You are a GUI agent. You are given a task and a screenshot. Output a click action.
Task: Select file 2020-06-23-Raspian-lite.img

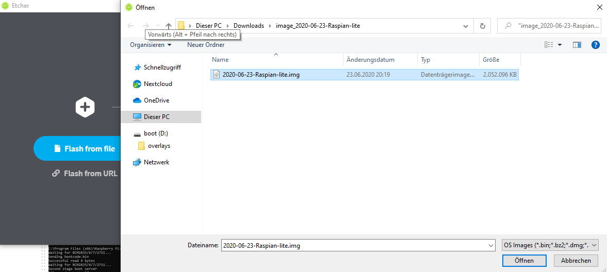coord(365,75)
